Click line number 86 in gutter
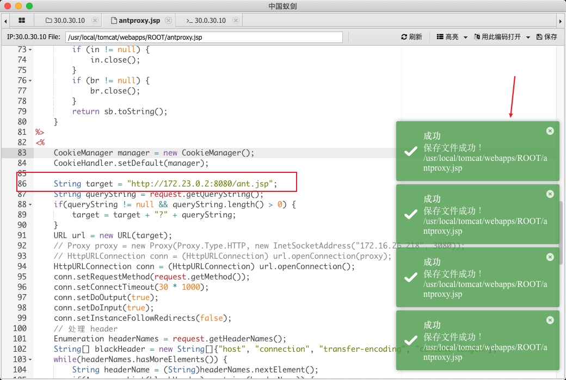 [x=22, y=184]
